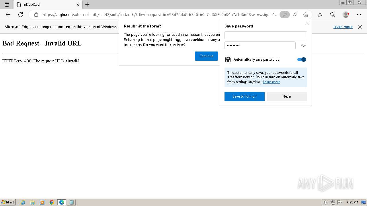The width and height of the screenshot is (367, 206).
Task: View site information lock icon
Action: click(36, 15)
